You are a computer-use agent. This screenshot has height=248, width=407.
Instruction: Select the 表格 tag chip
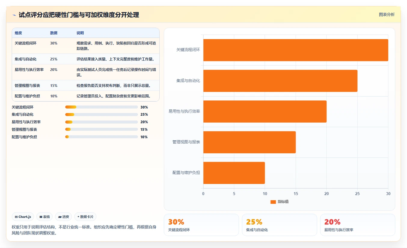tap(44, 217)
